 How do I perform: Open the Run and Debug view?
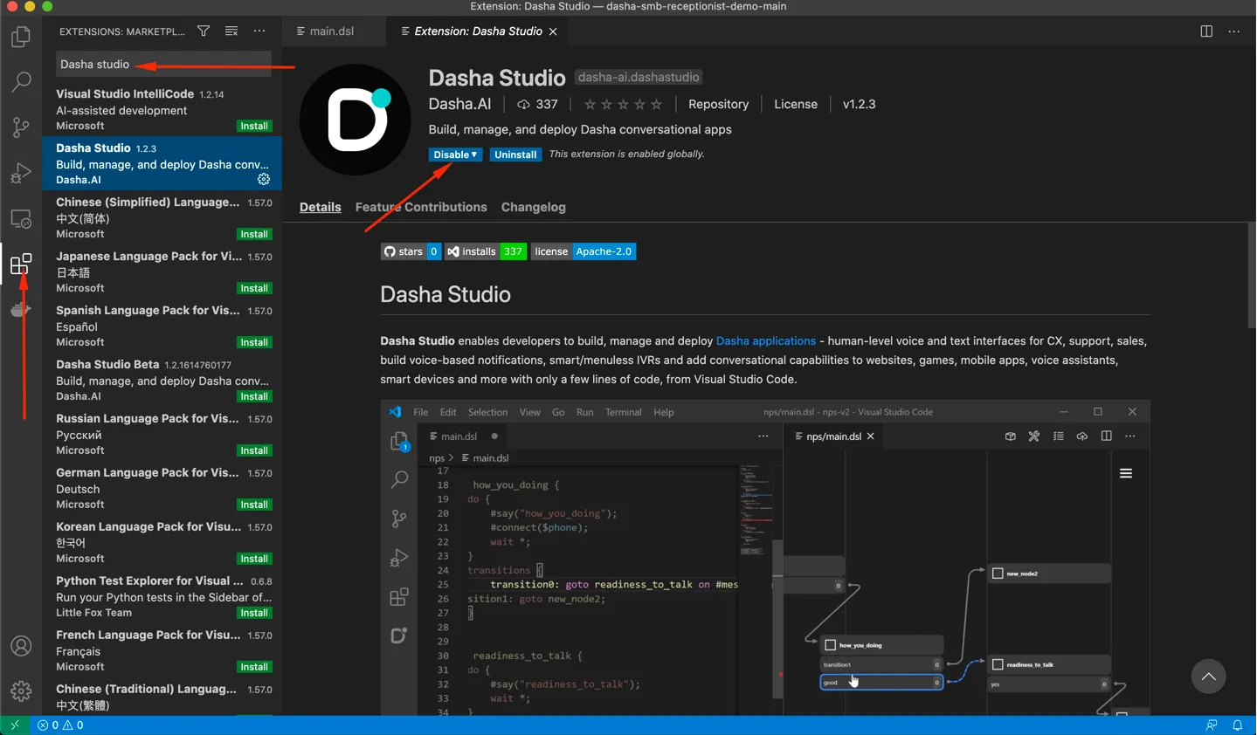[21, 173]
